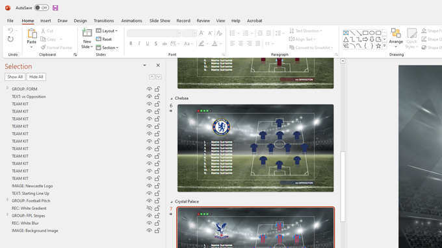Click the Show All button

(15, 76)
